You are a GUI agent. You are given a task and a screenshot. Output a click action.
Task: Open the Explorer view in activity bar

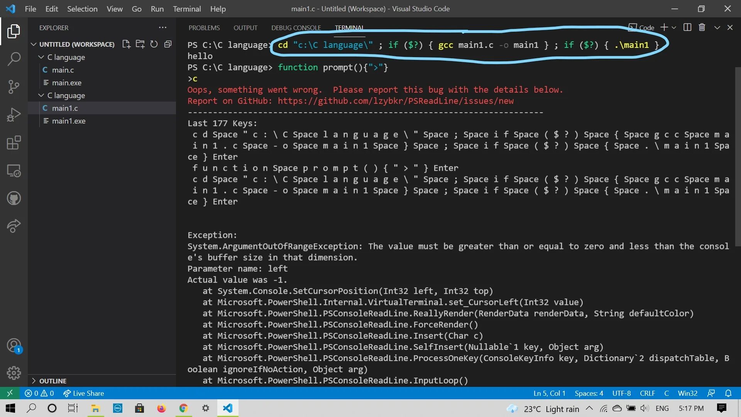click(14, 31)
